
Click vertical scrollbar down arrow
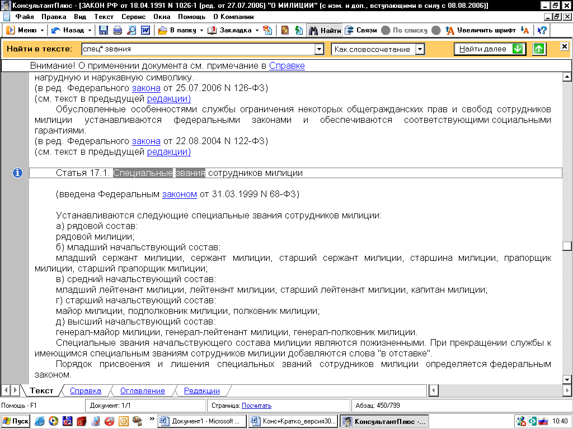pos(567,380)
